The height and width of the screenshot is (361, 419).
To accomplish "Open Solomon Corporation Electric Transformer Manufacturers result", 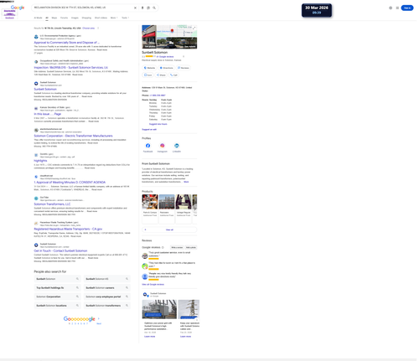I will [73, 136].
